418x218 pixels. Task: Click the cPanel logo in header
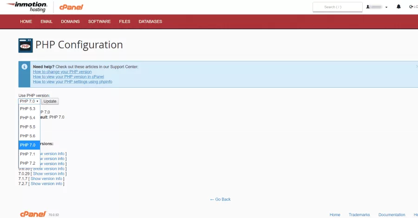tap(71, 7)
